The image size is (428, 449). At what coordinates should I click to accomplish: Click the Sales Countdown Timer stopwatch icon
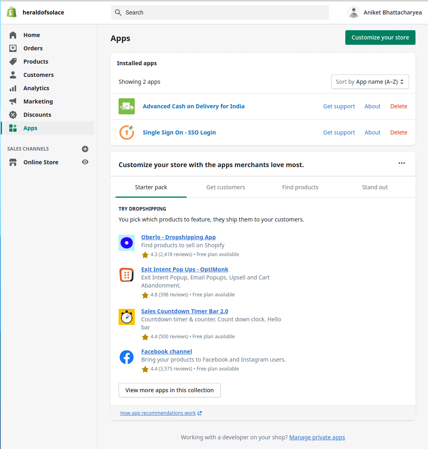127,317
